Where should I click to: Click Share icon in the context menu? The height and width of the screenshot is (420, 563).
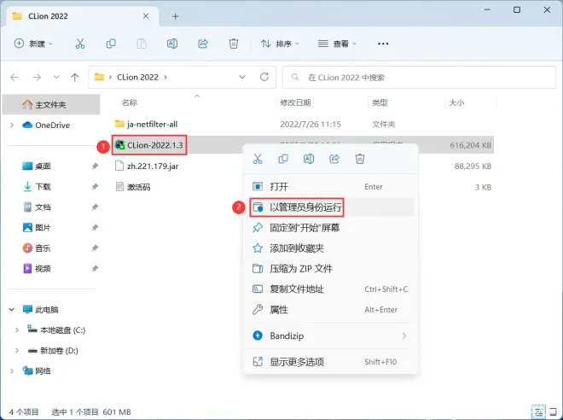[334, 159]
